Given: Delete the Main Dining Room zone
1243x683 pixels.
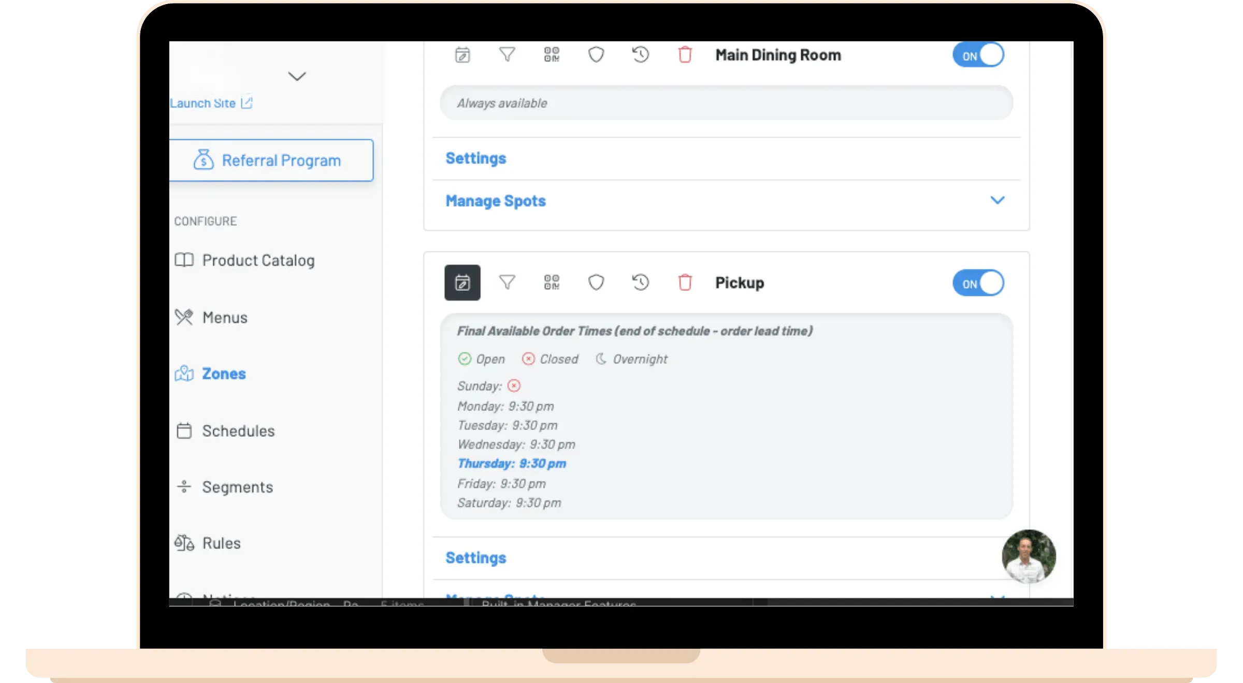Looking at the screenshot, I should [685, 55].
